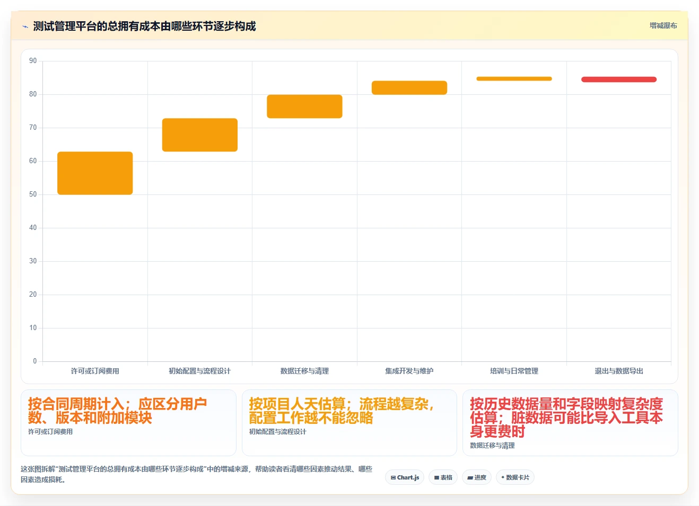
Task: Click the description text 这张图拆解
Action: point(196,474)
